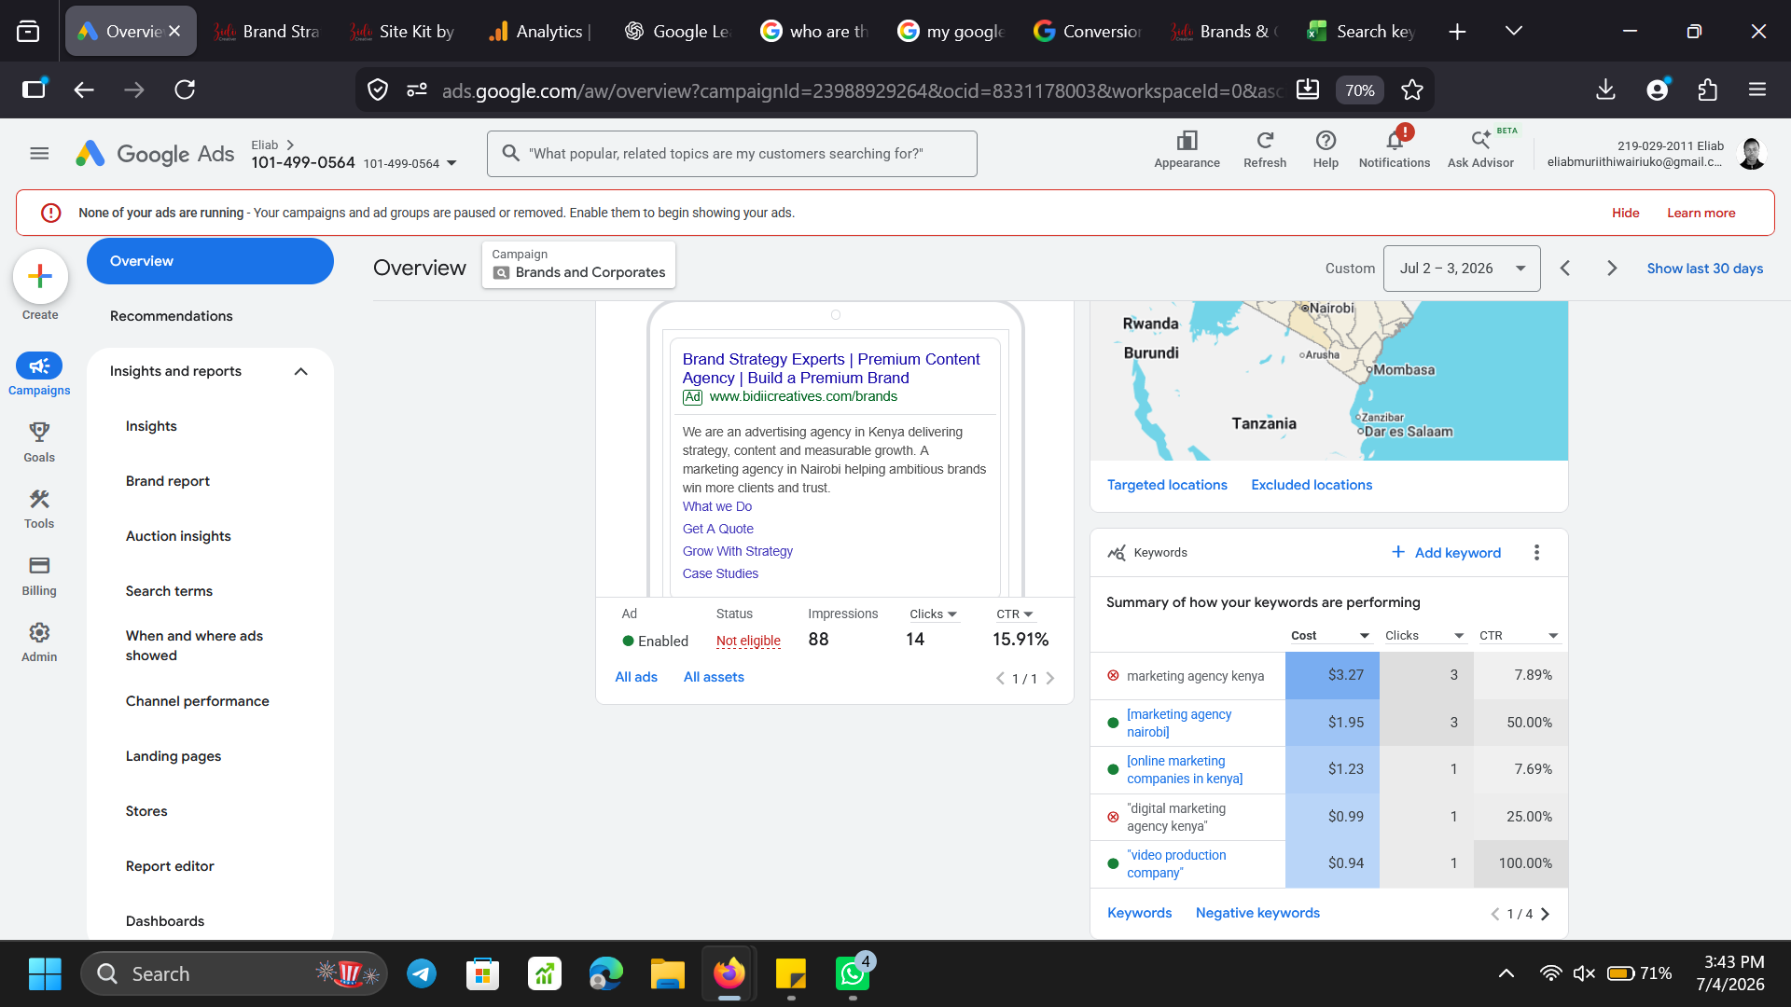This screenshot has width=1791, height=1007.
Task: Click keyword "video production company"
Action: 1176,863
